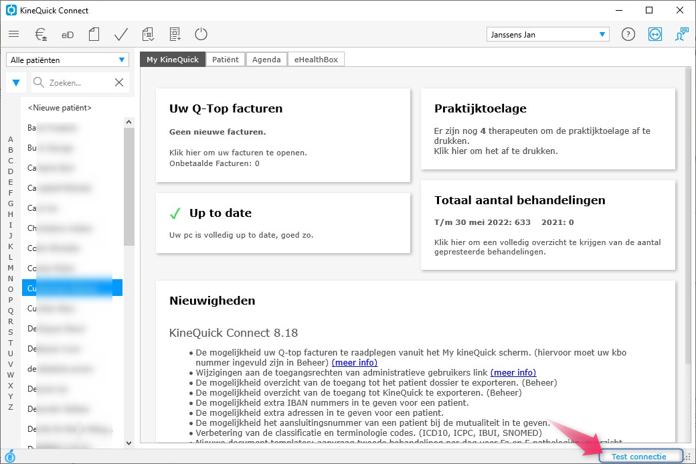Open the hamburger main menu
Viewport: 696px width, 464px height.
[x=14, y=34]
